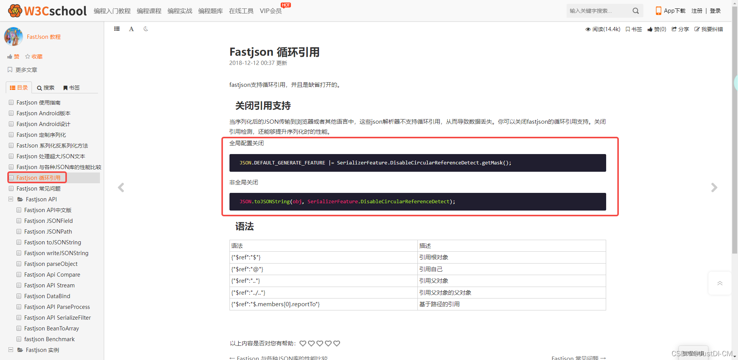
Task: Click the W3Cschool logo
Action: coord(47,11)
